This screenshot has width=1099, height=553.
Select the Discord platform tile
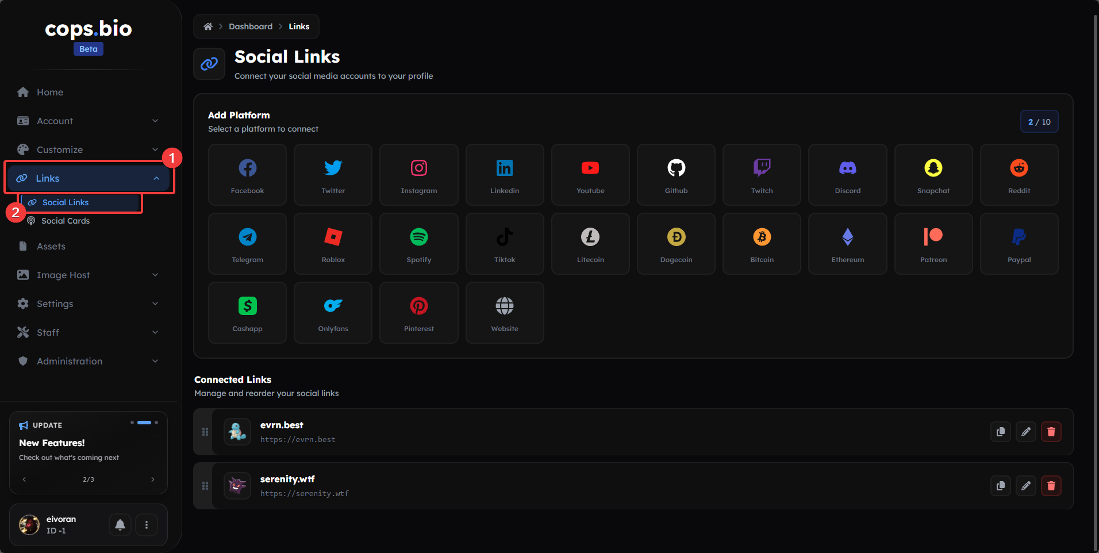(x=847, y=175)
